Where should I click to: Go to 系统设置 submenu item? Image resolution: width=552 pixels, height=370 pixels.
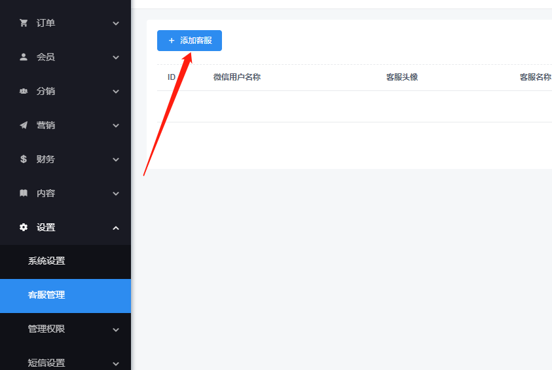click(x=65, y=261)
